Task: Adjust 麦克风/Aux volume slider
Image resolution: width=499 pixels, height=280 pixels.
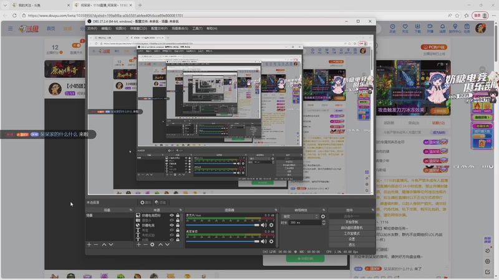Action: [223, 225]
